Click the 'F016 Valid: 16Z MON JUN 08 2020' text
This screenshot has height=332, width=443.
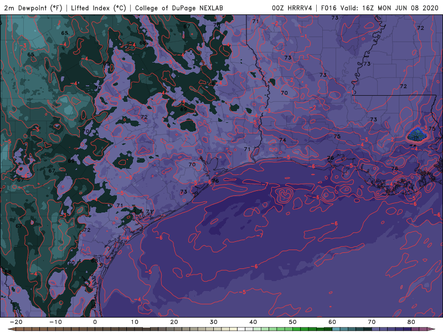pyautogui.click(x=380, y=8)
